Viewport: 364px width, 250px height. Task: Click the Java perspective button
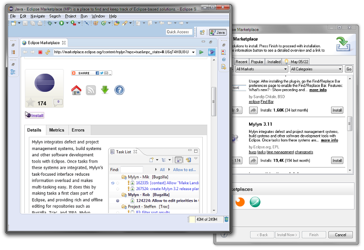(x=218, y=32)
